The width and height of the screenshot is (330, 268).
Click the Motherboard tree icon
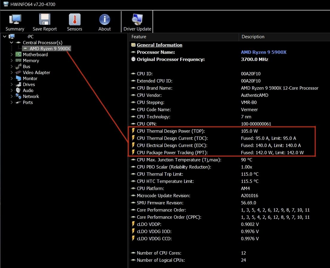(x=18, y=55)
